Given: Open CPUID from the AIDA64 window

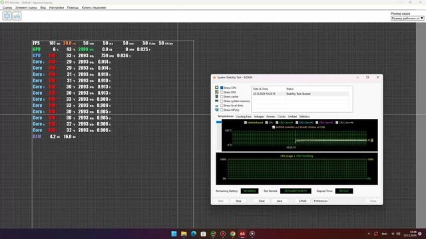Looking at the screenshot, I should pyautogui.click(x=302, y=200).
